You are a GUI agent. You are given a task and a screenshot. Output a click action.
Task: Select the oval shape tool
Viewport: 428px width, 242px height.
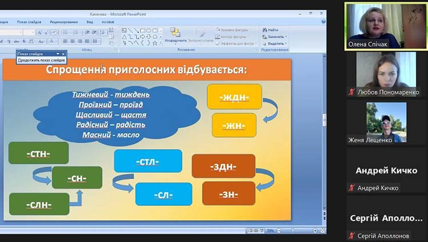[x=149, y=30]
